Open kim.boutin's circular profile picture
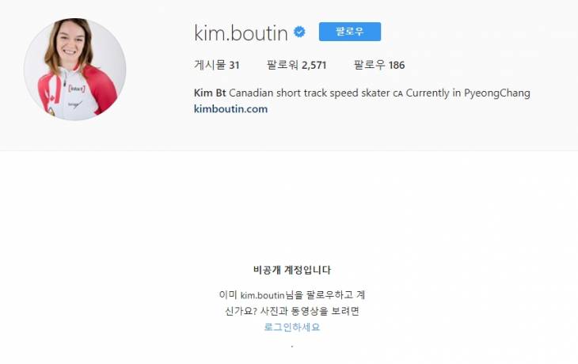 click(75, 69)
